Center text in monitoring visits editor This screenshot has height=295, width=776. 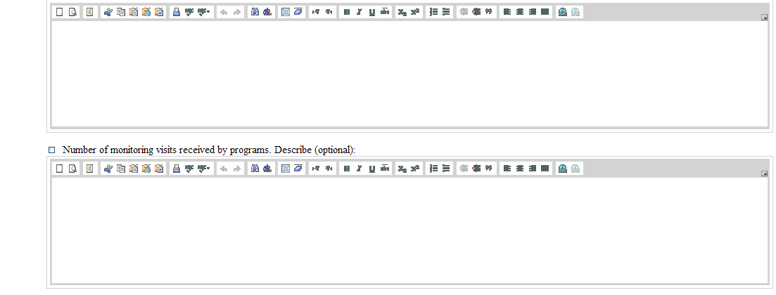(520, 169)
